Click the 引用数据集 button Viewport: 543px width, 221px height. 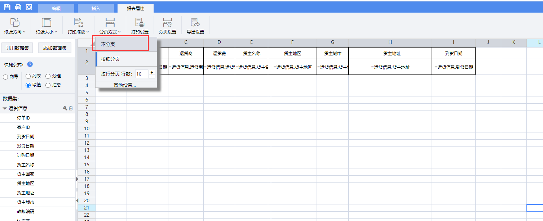(17, 48)
